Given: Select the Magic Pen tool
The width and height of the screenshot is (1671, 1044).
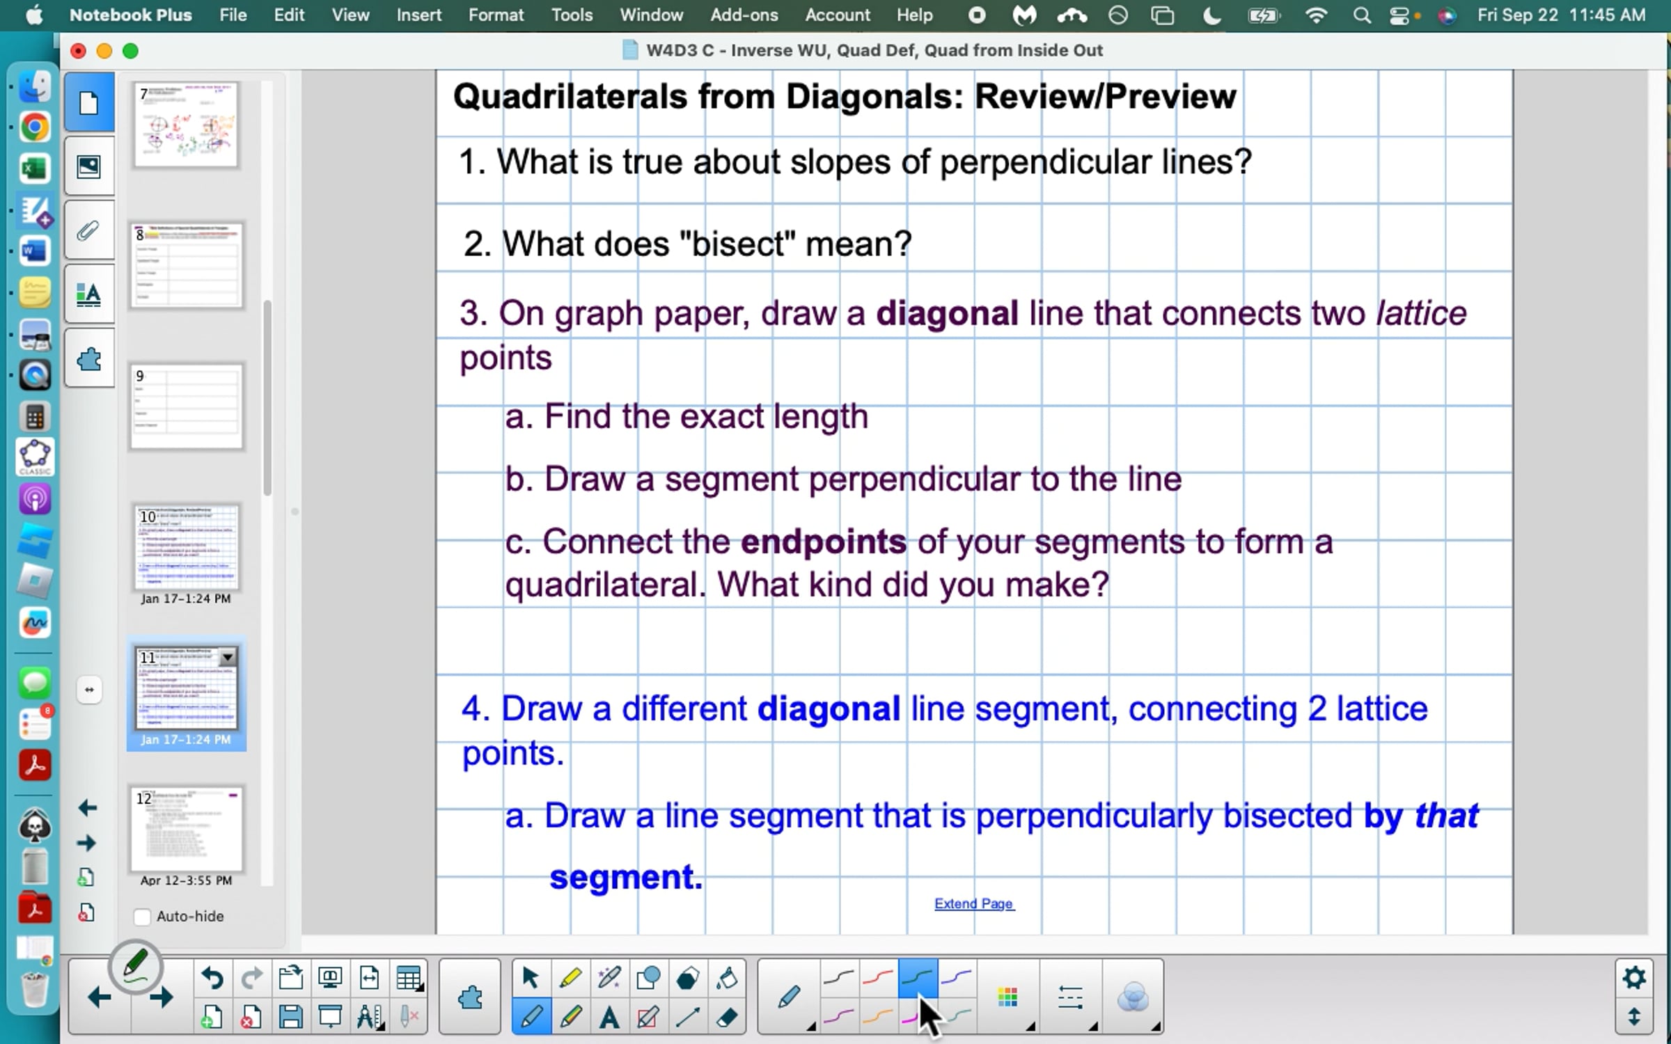Looking at the screenshot, I should pos(609,979).
